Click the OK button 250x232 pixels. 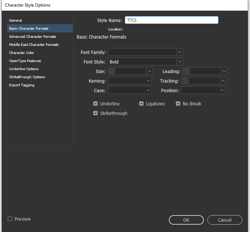[186, 220]
